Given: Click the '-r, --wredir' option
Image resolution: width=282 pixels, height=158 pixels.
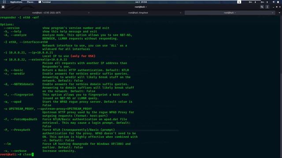Looking at the screenshot, I should 14,73.
